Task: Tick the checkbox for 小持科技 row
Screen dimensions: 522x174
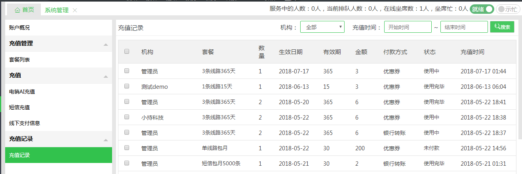Action: click(x=127, y=117)
